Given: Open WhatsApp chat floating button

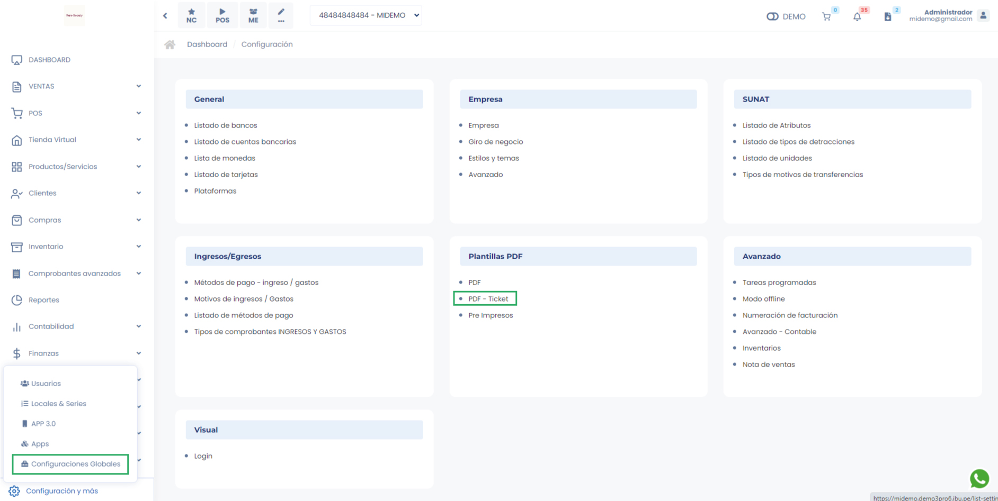Looking at the screenshot, I should click(x=979, y=478).
